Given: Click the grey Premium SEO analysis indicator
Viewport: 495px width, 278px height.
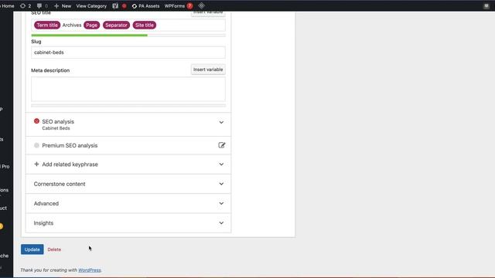Looking at the screenshot, I should click(36, 145).
